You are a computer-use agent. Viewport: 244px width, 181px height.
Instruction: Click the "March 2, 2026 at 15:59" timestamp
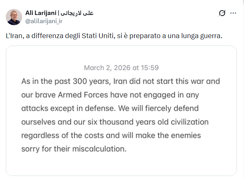tap(121, 68)
